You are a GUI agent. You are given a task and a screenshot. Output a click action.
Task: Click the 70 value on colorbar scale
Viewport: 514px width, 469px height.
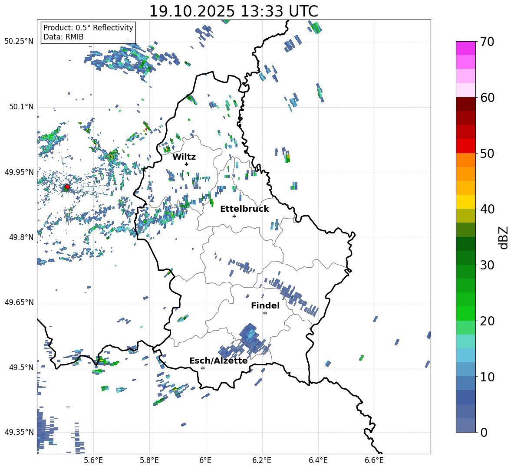(x=488, y=42)
